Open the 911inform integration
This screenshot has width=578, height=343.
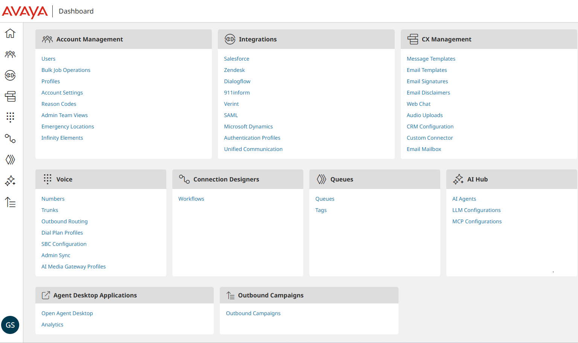pyautogui.click(x=237, y=93)
